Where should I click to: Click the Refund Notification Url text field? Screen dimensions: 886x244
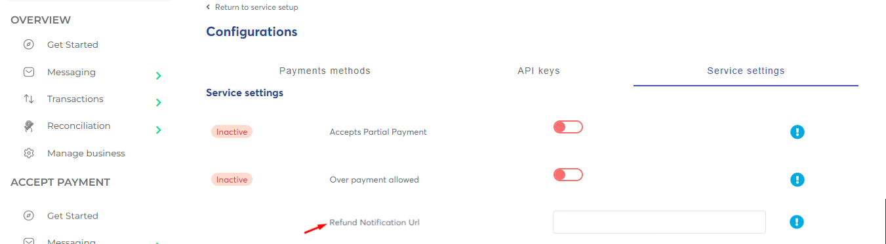pos(659,222)
